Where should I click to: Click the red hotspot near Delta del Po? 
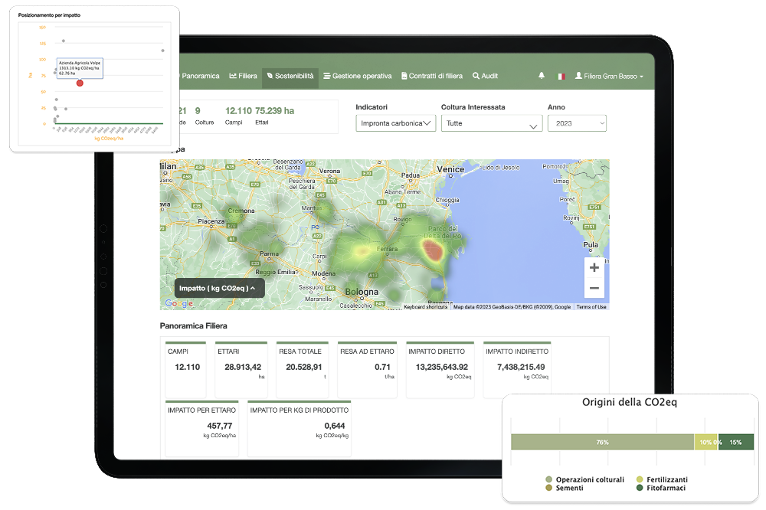(433, 250)
